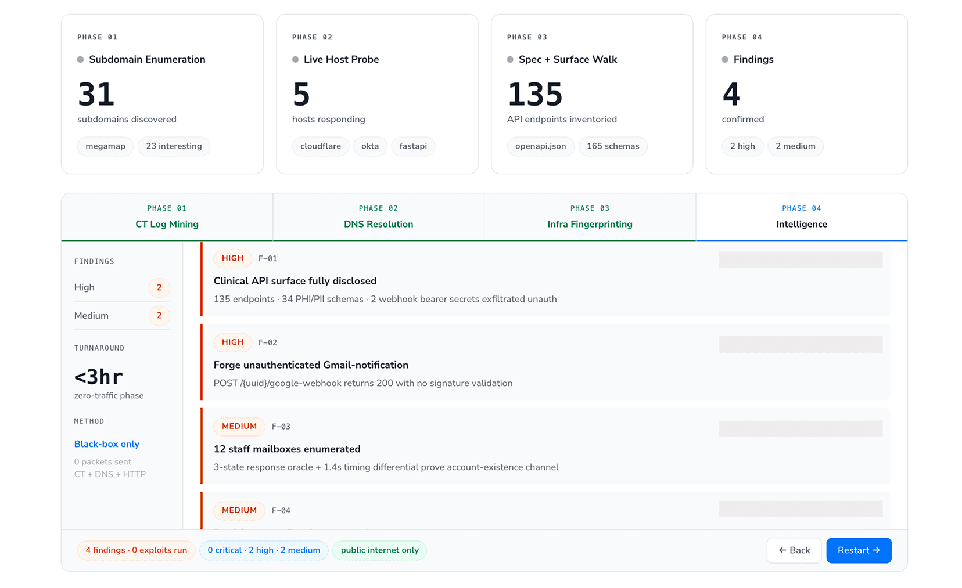Click the 2 medium tag
The image size is (962, 588).
click(x=795, y=146)
